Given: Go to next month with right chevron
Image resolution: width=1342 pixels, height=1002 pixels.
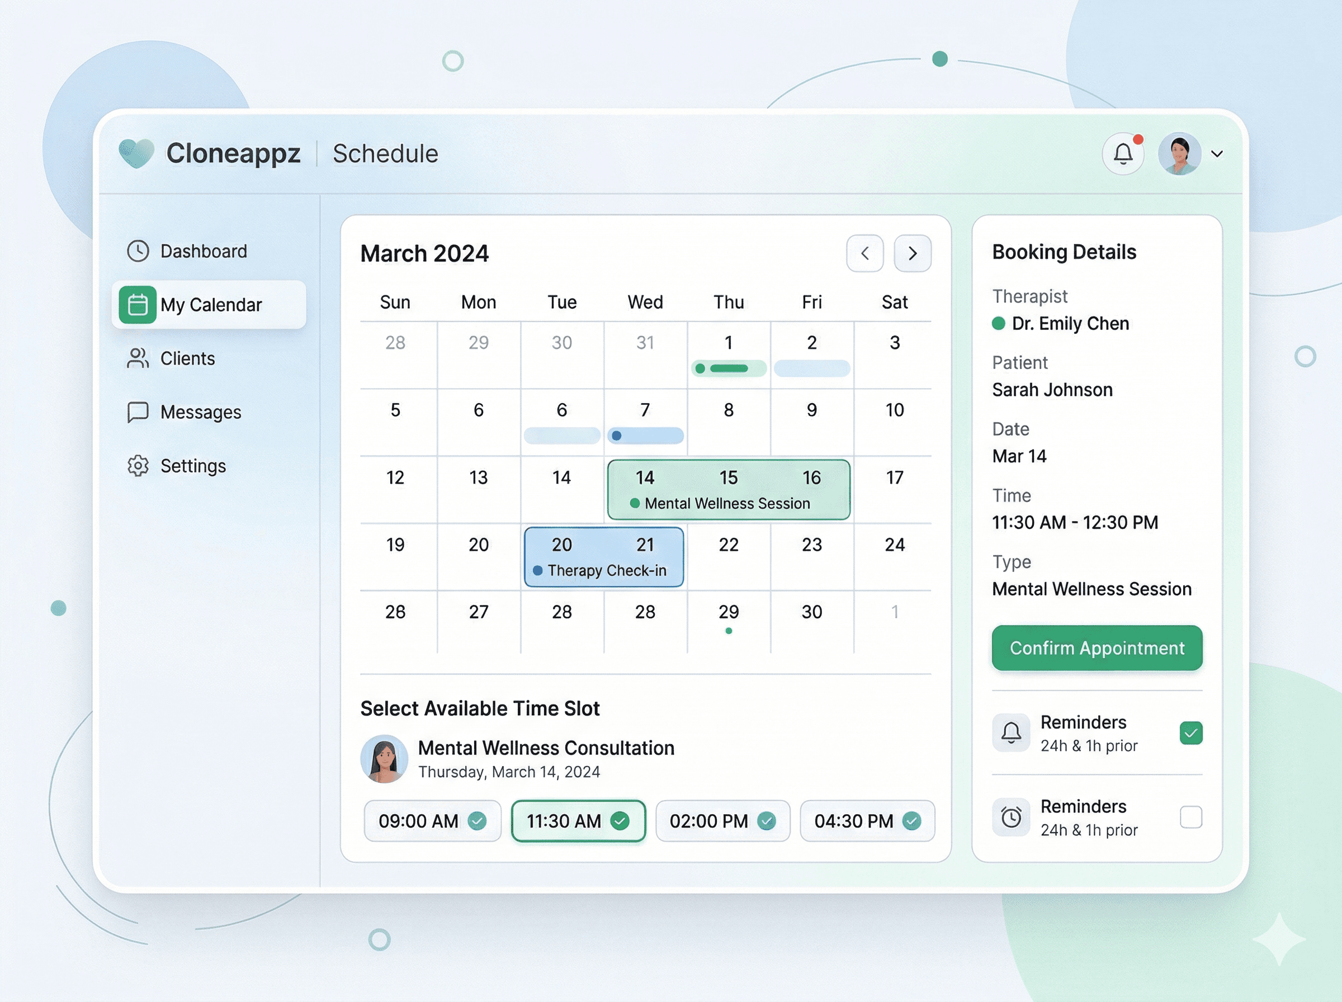Looking at the screenshot, I should coord(912,253).
